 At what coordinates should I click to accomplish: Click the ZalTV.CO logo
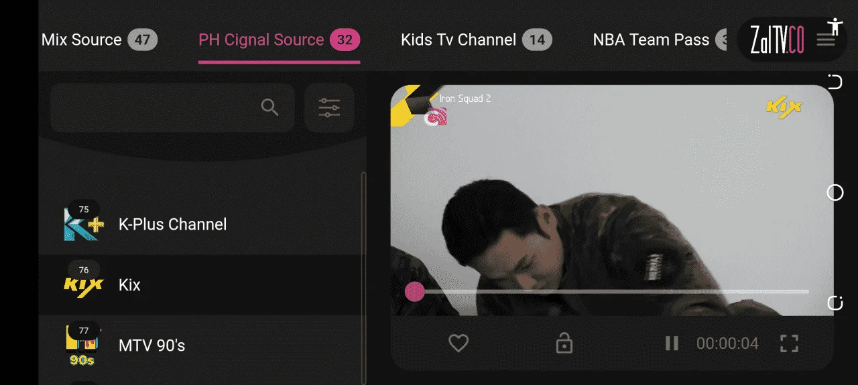pos(778,40)
